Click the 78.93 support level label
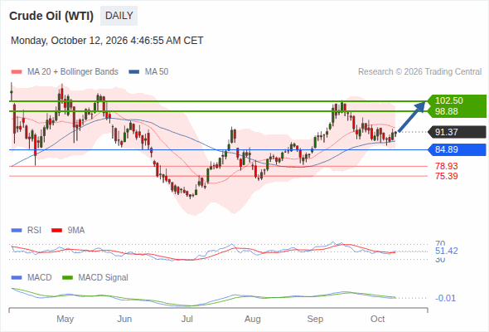Viewport: 489px width, 332px height. pyautogui.click(x=447, y=166)
